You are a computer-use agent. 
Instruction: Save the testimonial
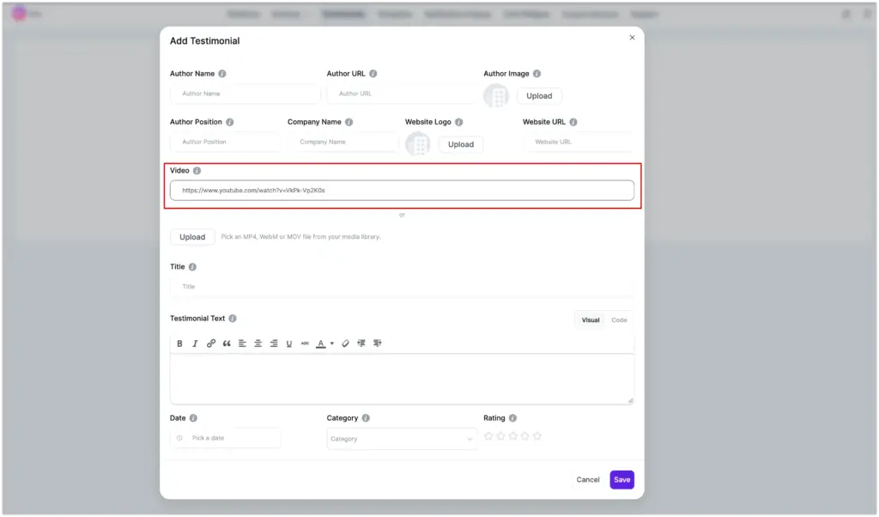pyautogui.click(x=622, y=480)
